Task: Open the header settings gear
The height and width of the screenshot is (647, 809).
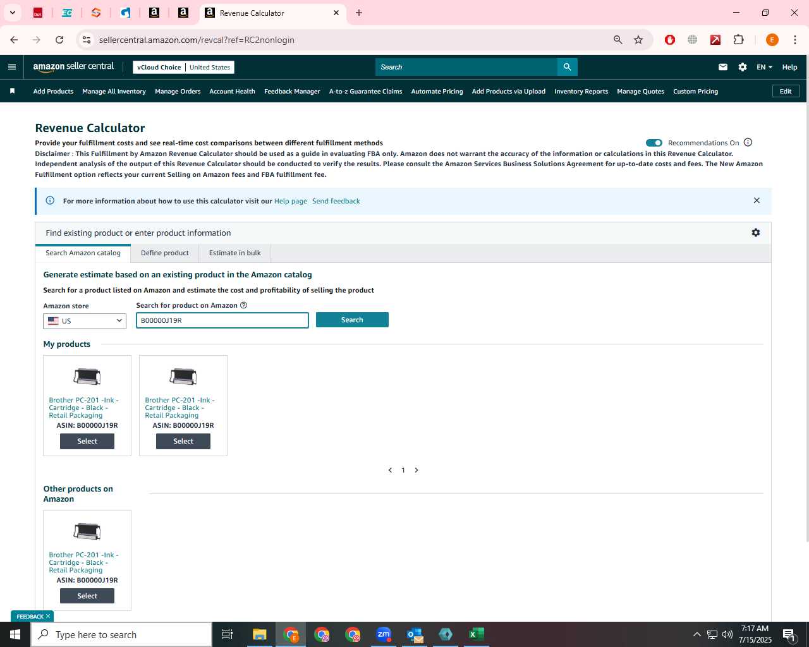Action: pyautogui.click(x=743, y=67)
